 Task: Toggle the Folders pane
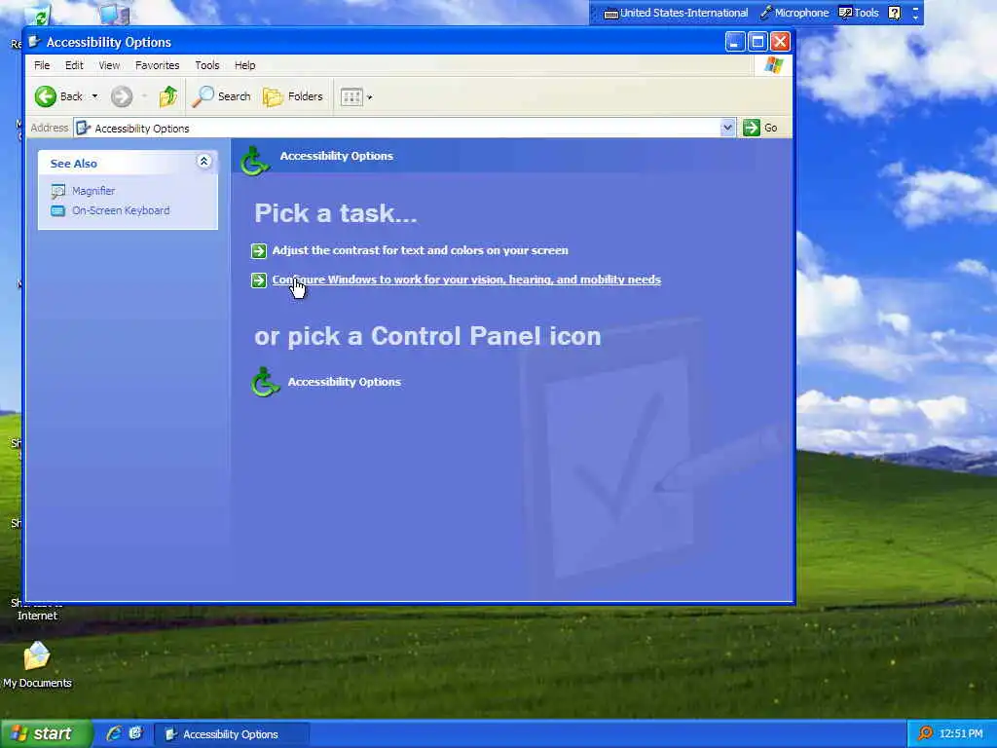click(293, 96)
